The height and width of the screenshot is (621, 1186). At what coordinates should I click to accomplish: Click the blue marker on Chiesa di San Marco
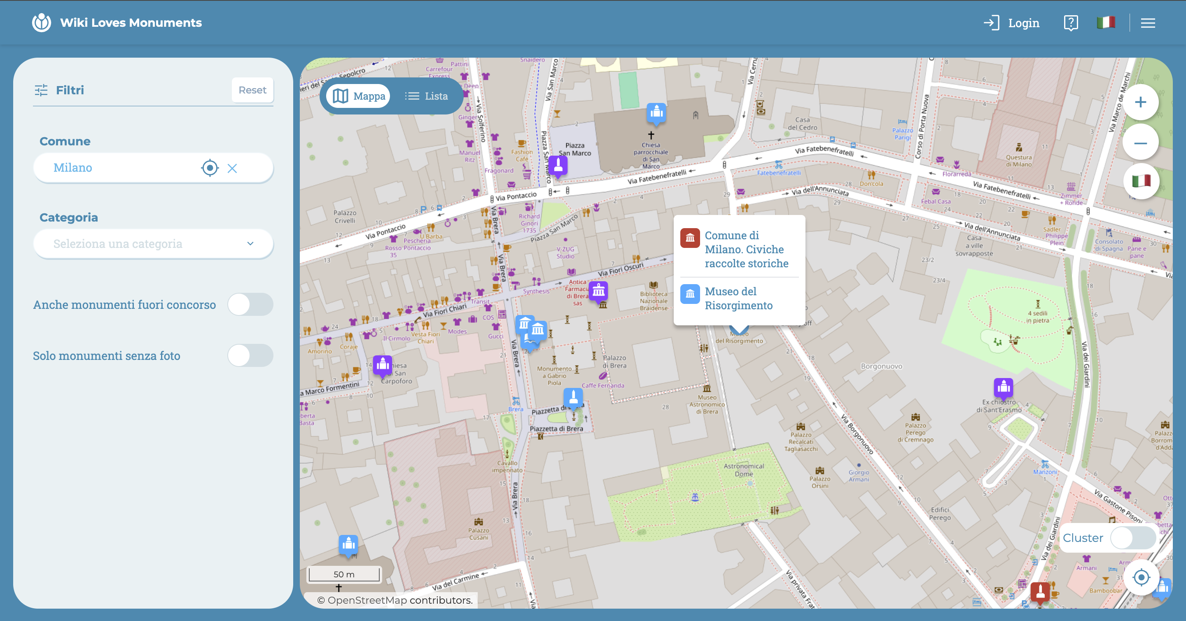coord(656,113)
